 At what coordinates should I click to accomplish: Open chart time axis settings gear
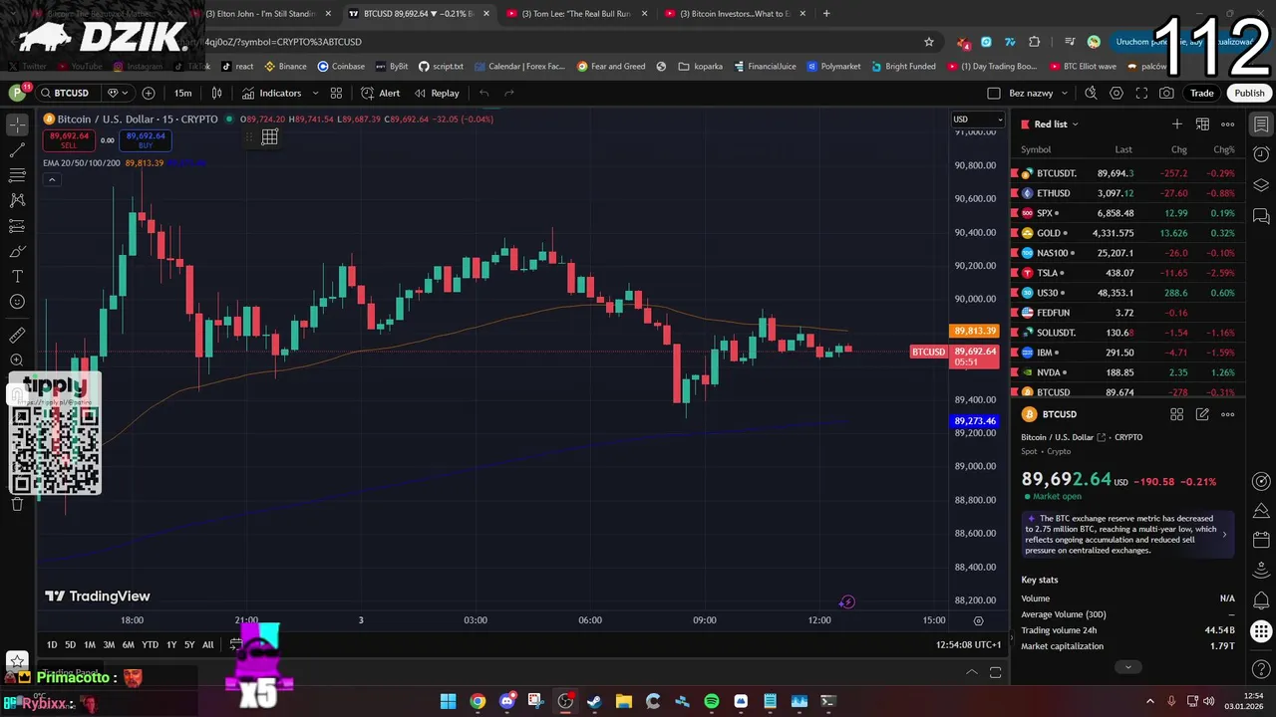point(978,620)
